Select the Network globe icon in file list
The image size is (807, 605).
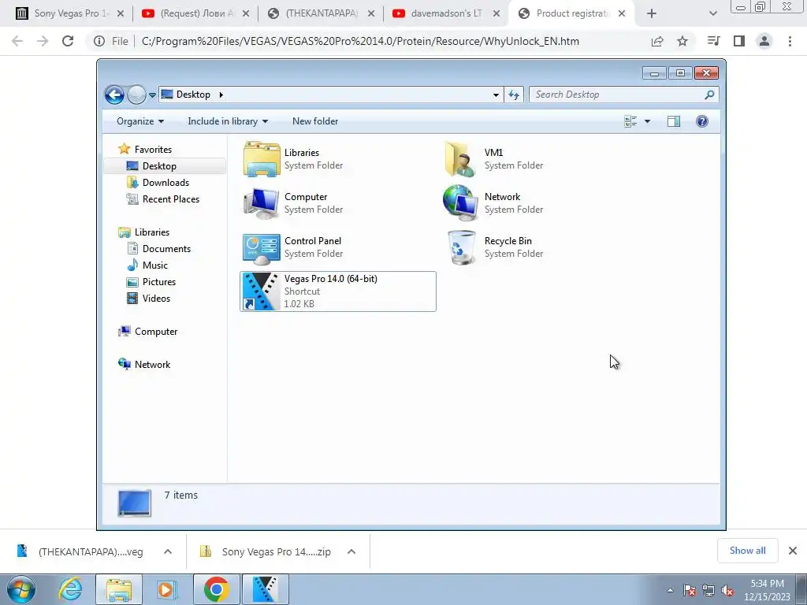(x=460, y=203)
